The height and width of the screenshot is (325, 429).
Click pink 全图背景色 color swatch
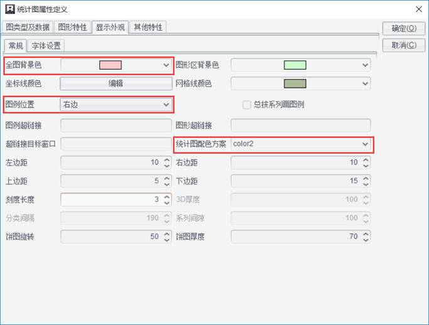point(111,65)
